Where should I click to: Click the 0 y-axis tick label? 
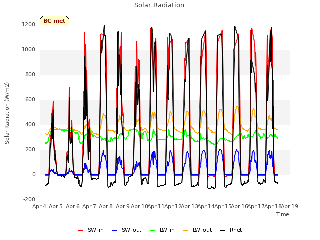[34, 175]
